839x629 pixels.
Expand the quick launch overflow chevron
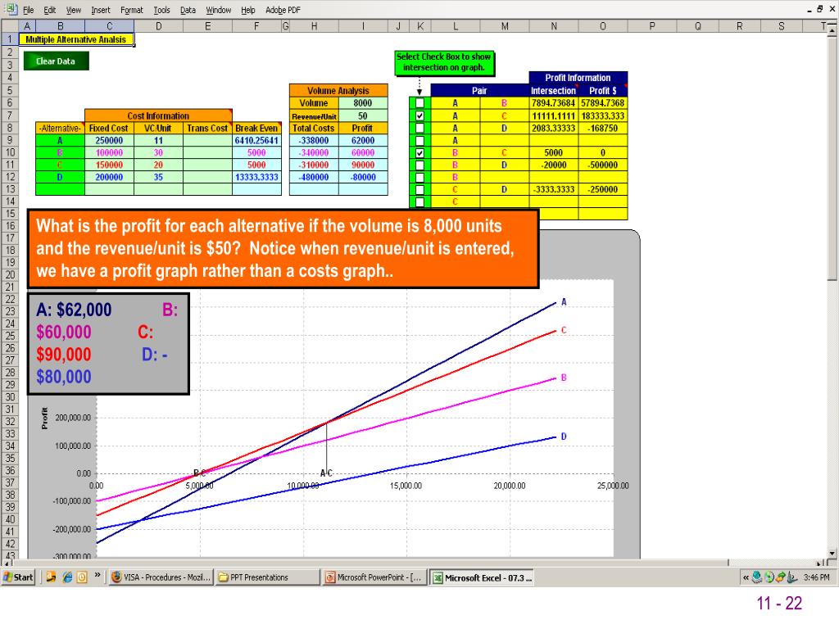click(x=98, y=575)
